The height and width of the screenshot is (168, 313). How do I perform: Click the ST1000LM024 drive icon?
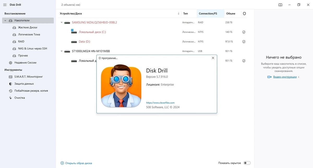coord(67,51)
